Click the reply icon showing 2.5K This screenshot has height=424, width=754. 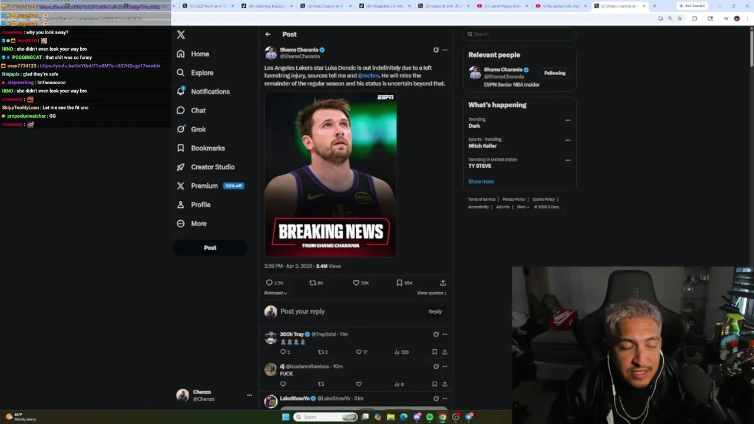(275, 283)
